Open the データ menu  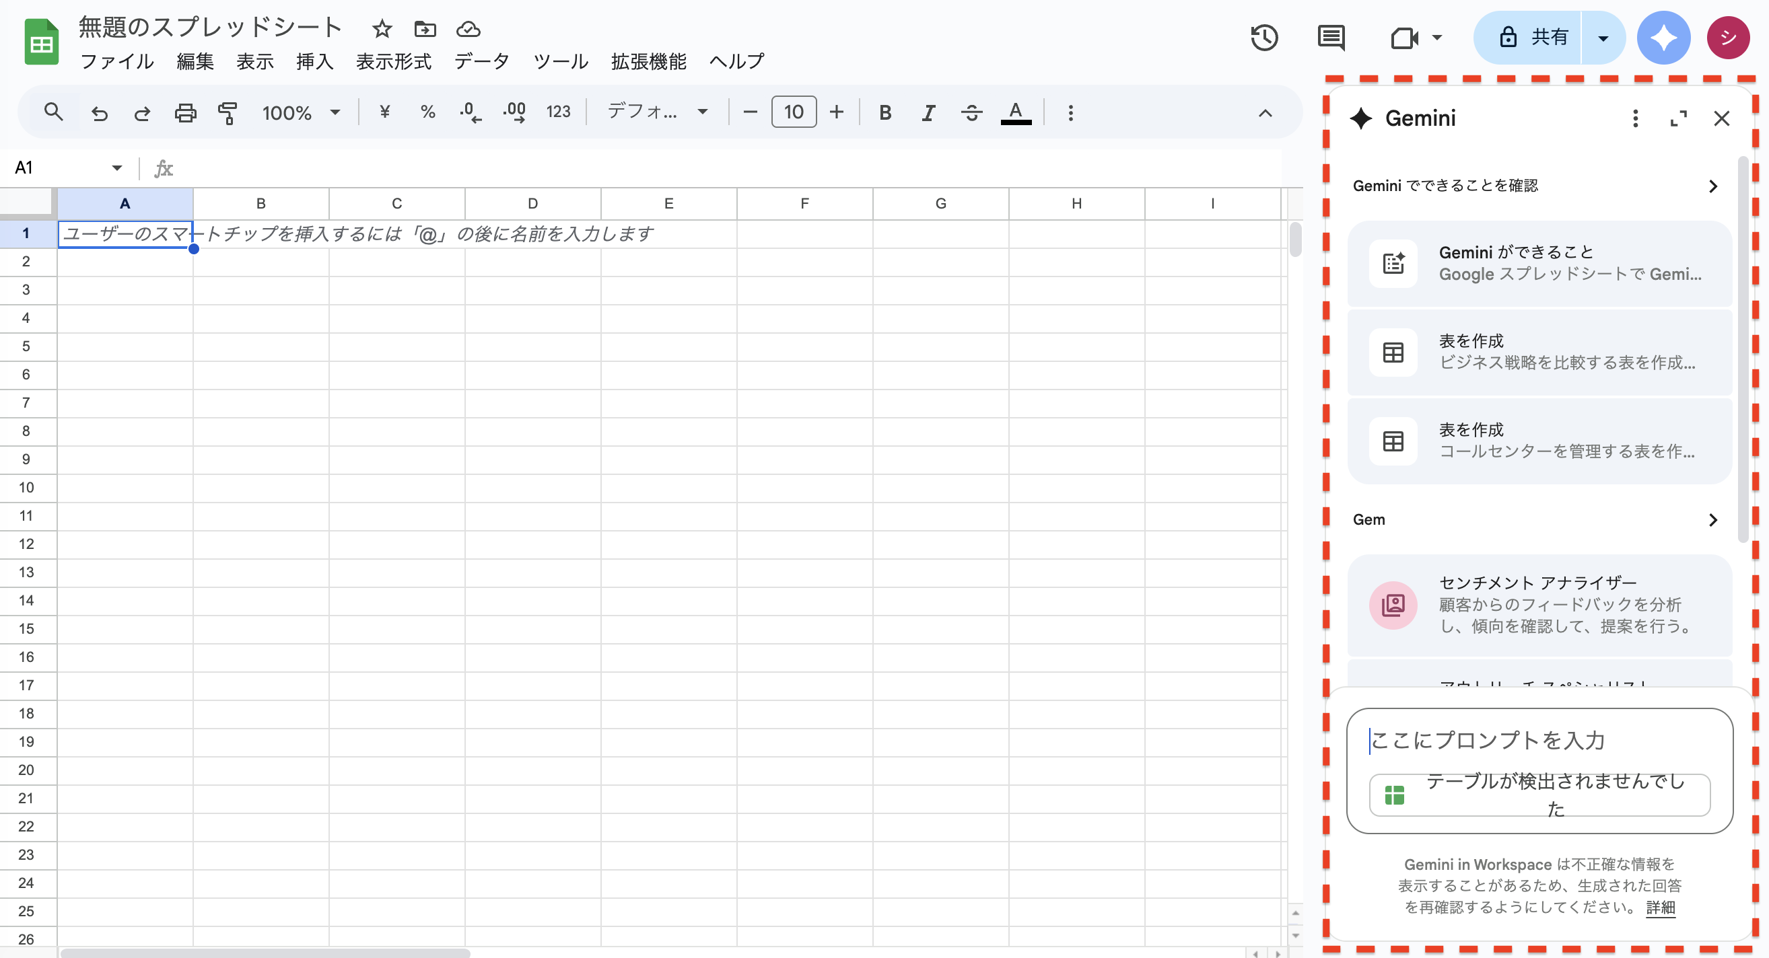coord(481,62)
